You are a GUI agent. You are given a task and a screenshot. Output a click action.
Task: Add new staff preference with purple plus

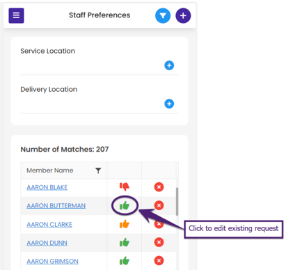(x=183, y=15)
